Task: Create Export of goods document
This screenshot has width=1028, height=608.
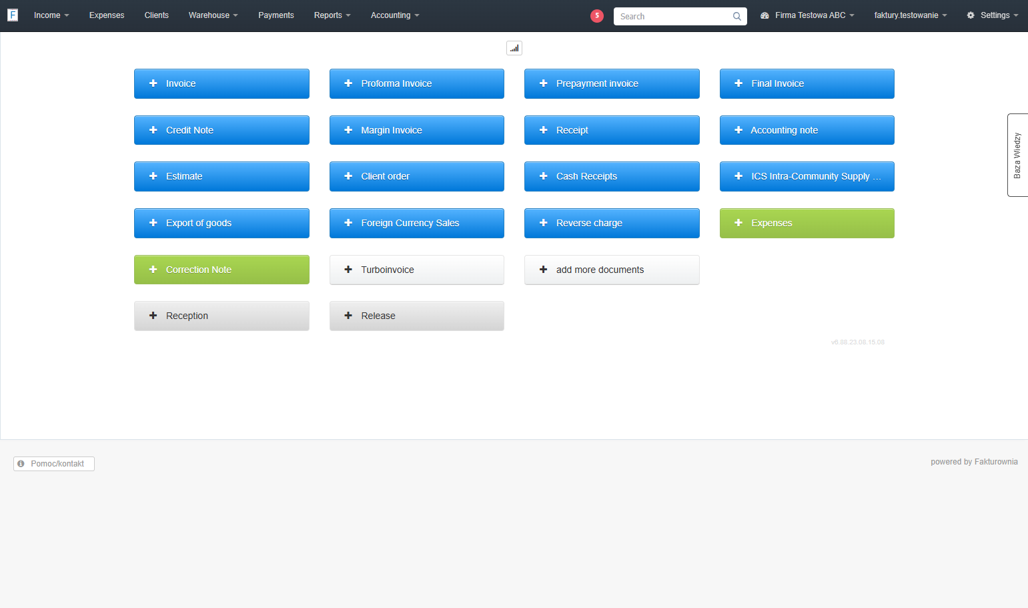Action: [221, 223]
